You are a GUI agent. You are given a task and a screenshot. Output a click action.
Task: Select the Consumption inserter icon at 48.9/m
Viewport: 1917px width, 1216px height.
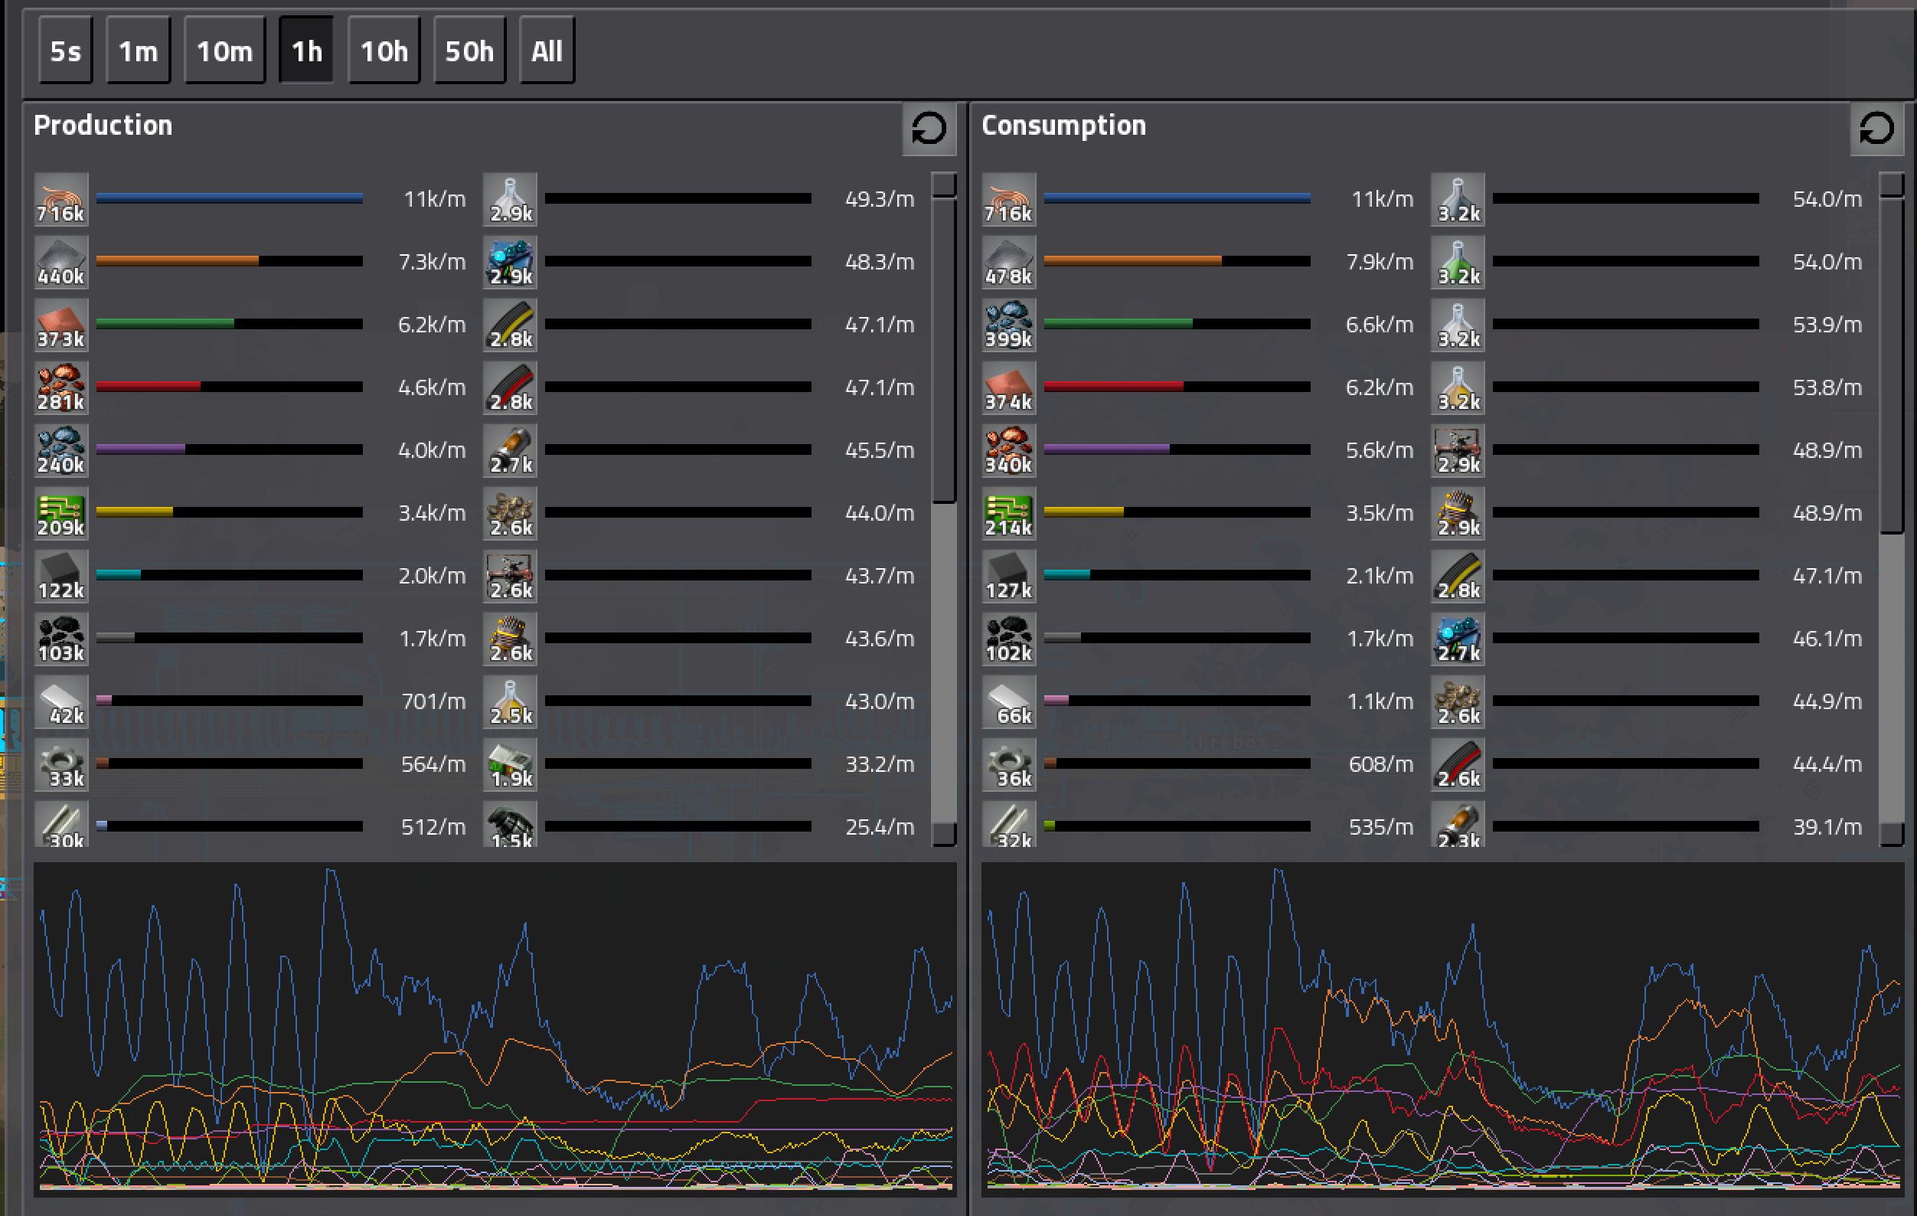[1458, 451]
